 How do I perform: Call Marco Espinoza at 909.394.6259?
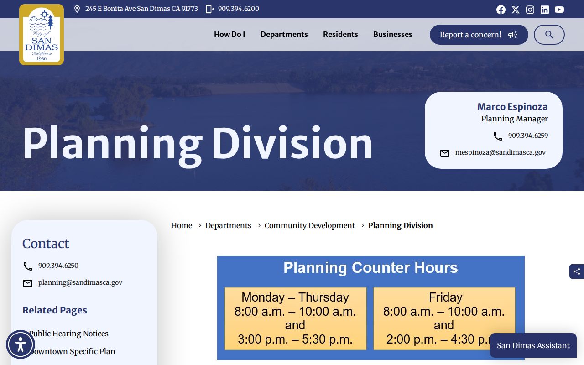tap(528, 136)
